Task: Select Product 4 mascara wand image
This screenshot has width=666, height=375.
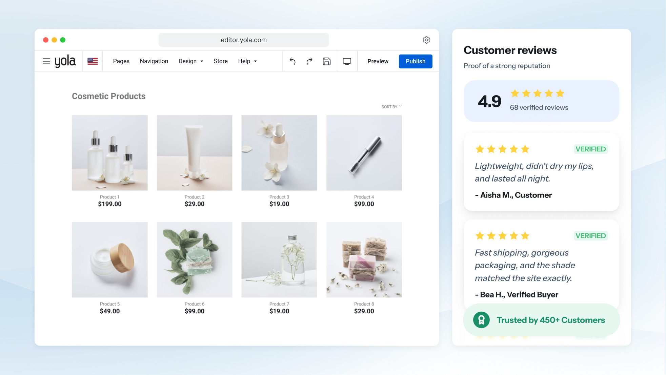Action: click(x=364, y=153)
